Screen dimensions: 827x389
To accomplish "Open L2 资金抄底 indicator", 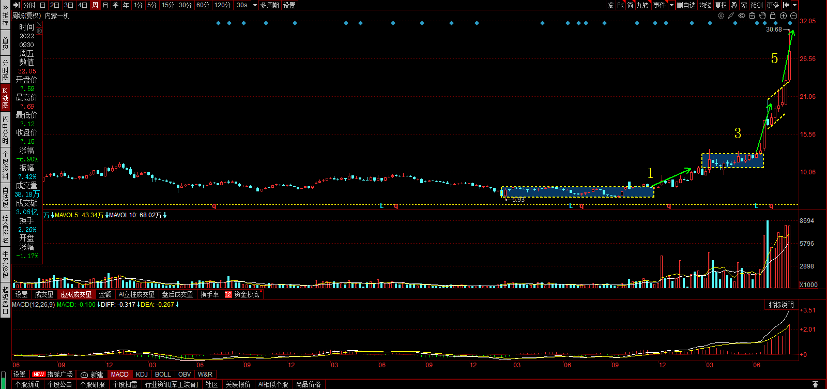I will 242,294.
